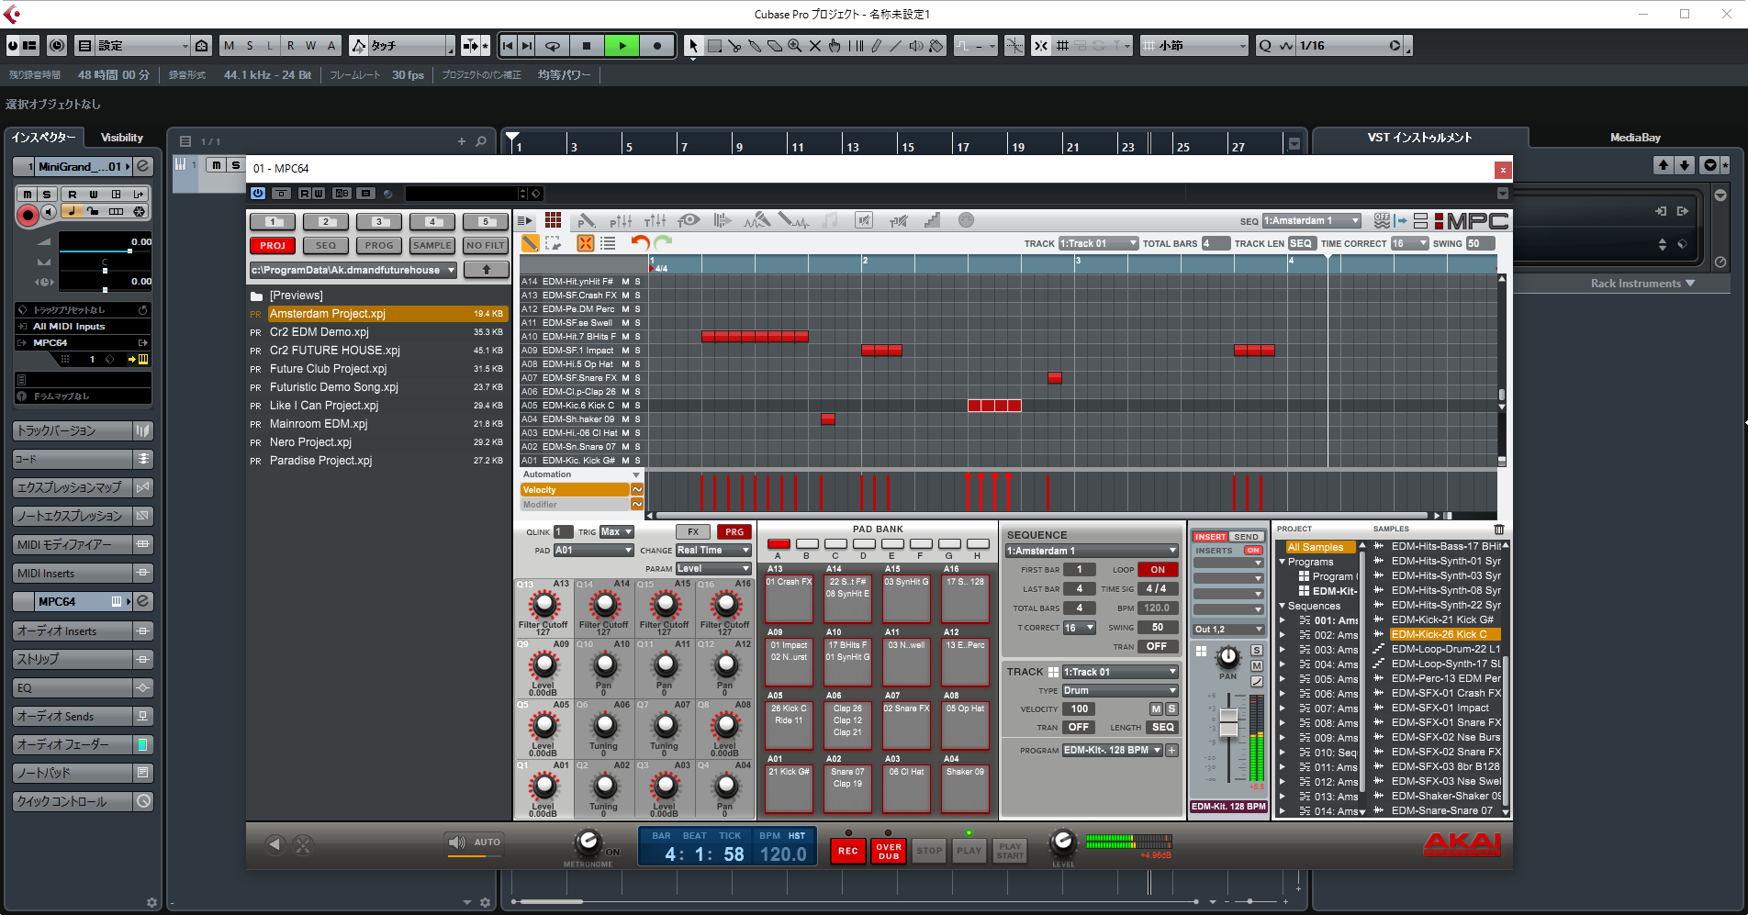Viewport: 1748px width, 915px height.
Task: Collapse Programs tree in MPC project
Action: point(1283,562)
